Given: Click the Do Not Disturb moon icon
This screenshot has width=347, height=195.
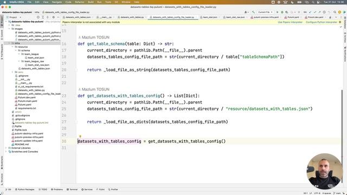Looking at the screenshot, I should [292, 2].
